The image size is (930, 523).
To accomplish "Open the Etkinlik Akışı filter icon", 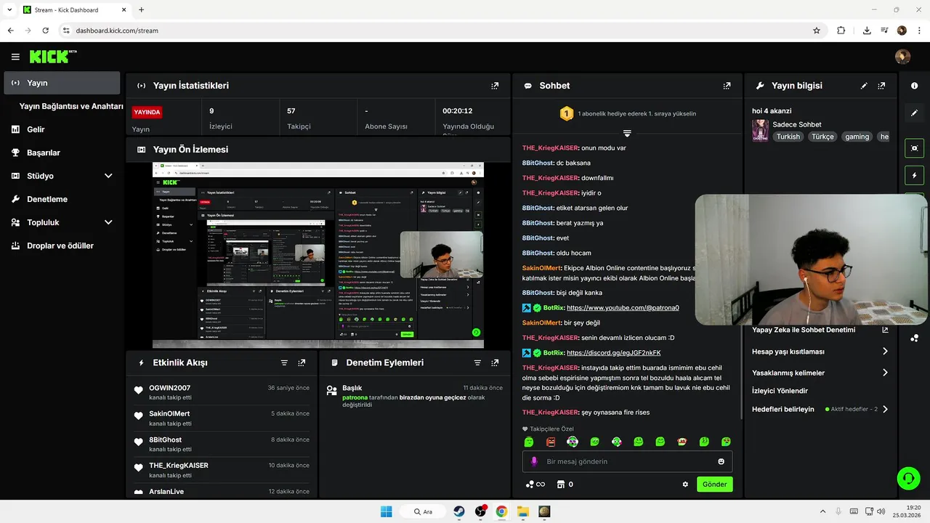I will (284, 362).
